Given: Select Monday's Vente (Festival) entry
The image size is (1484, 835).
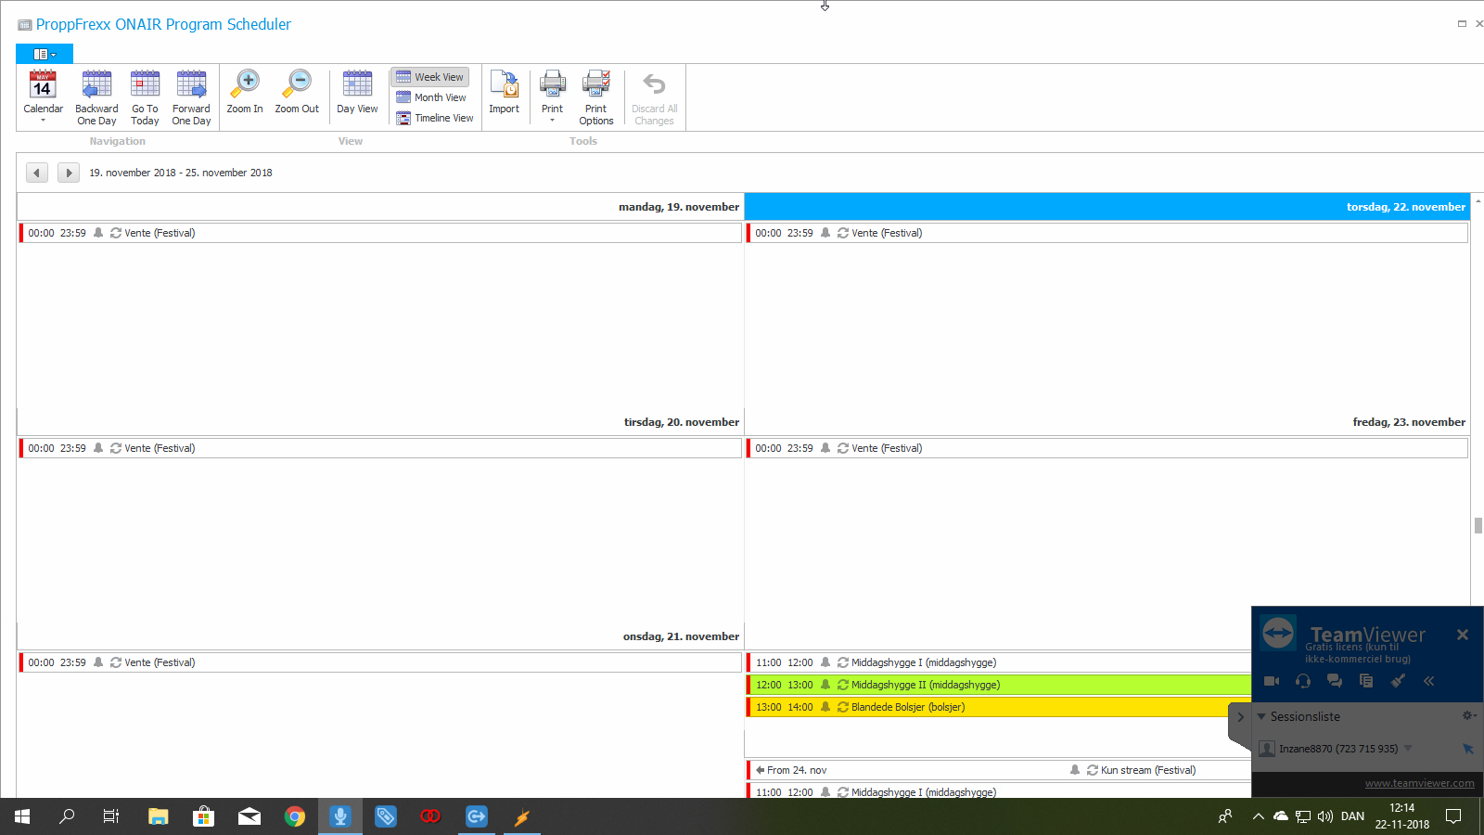Looking at the screenshot, I should (380, 233).
